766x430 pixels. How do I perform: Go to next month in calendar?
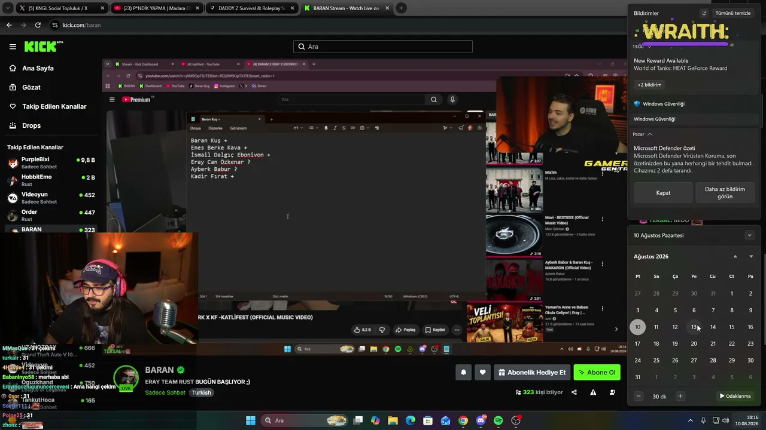(751, 257)
